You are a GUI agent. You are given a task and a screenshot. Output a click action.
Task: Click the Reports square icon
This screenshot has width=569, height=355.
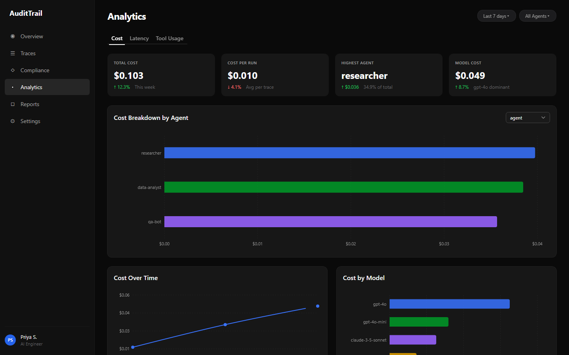[13, 104]
